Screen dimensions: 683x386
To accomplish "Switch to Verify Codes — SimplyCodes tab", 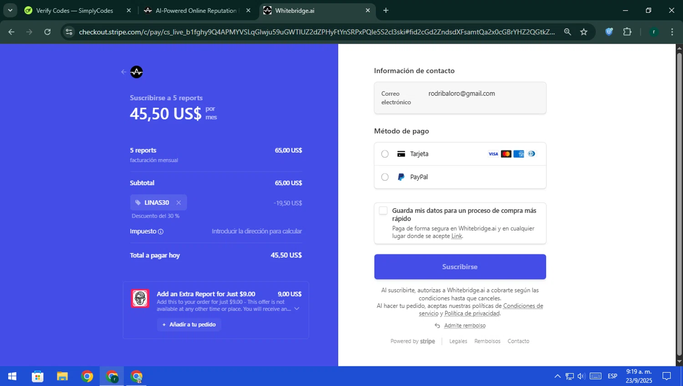I will click(74, 10).
